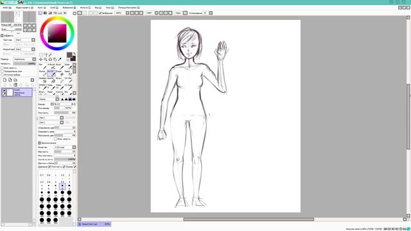
Task: Open the brush mode Норма dropdown
Action: pyautogui.click(x=57, y=99)
